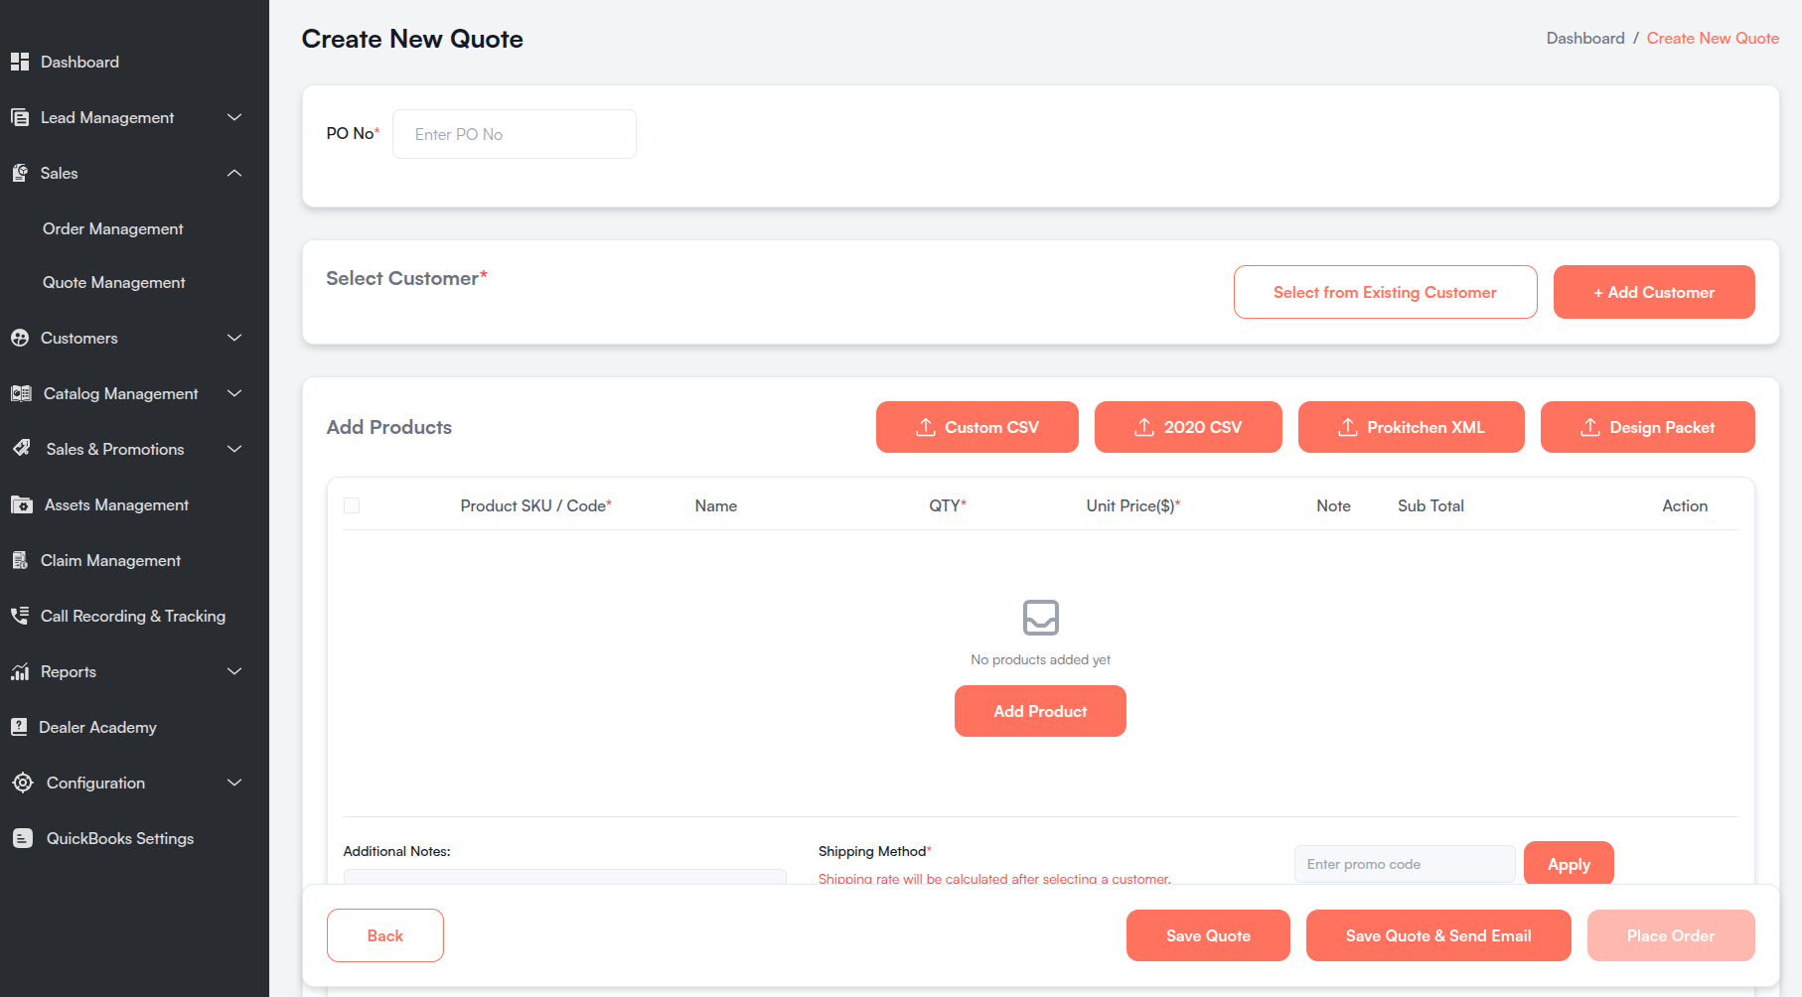Click the upload icon on Custom CSV
1802x997 pixels.
(x=926, y=427)
